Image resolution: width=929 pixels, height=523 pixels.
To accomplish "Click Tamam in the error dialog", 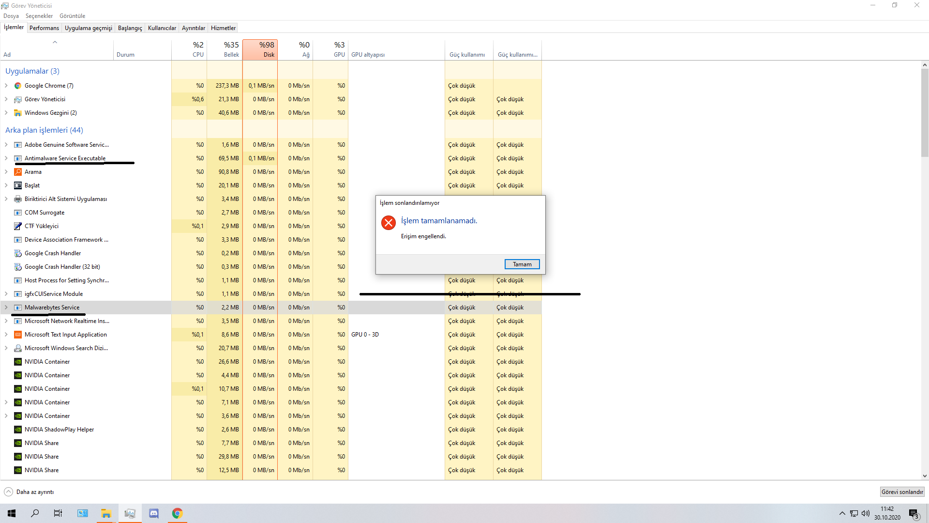I will 522,264.
